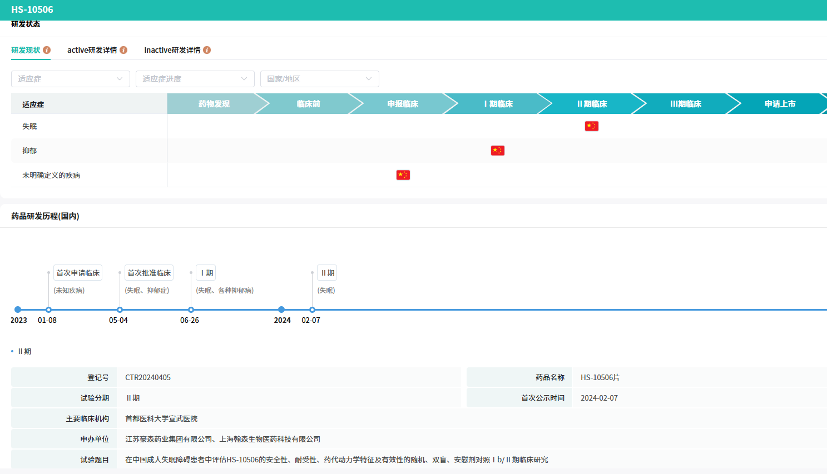Screen dimensions: 827x474
Task: Click the 首次申请临床 timeline label
Action: pyautogui.click(x=78, y=273)
